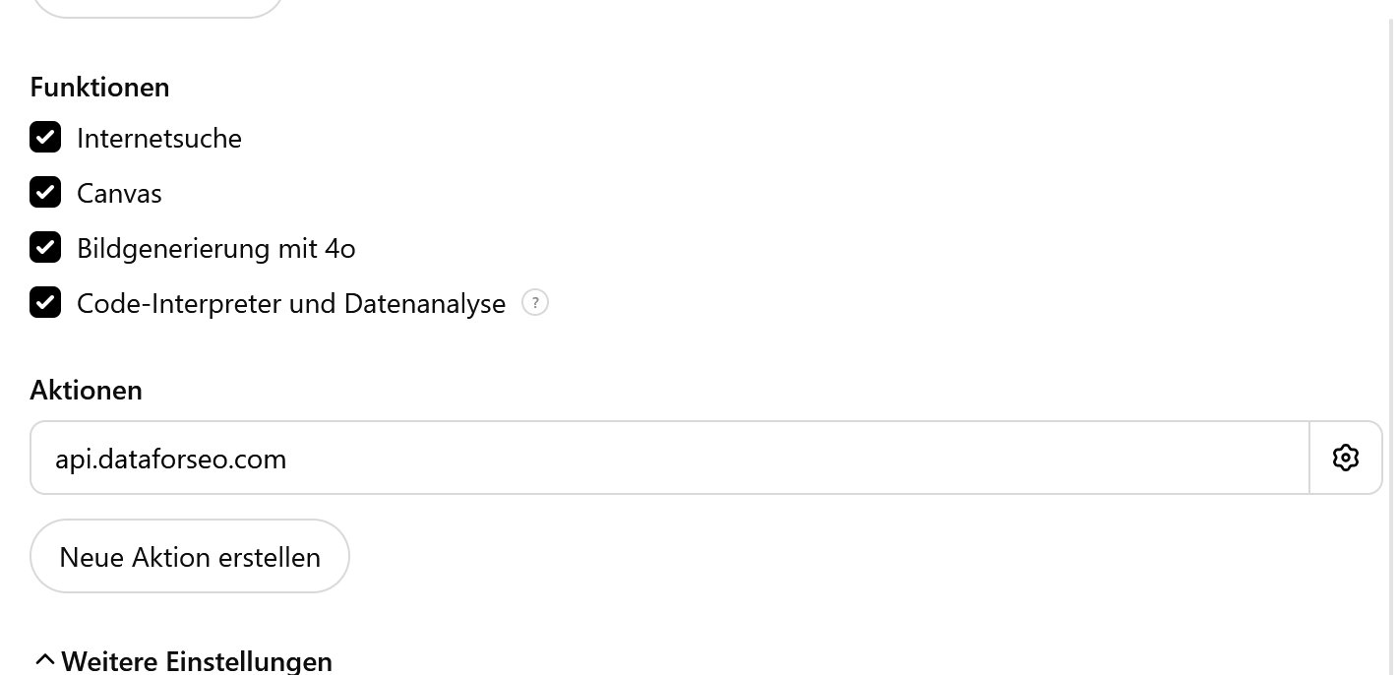
Task: Click the 4o model name in Bildgenerierung label
Action: (x=339, y=248)
